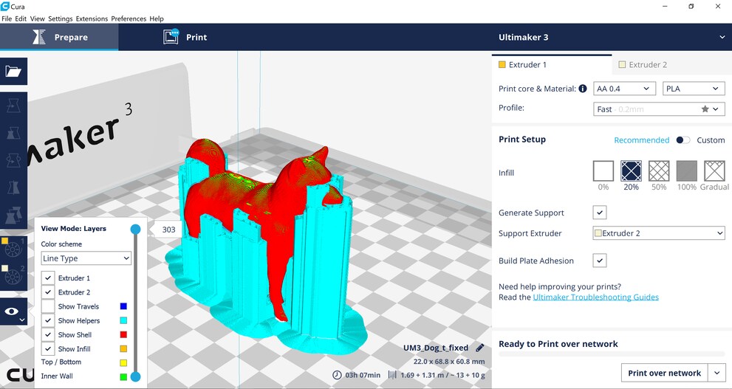The height and width of the screenshot is (389, 732).
Task: Click the Custom print setup label
Action: point(711,140)
